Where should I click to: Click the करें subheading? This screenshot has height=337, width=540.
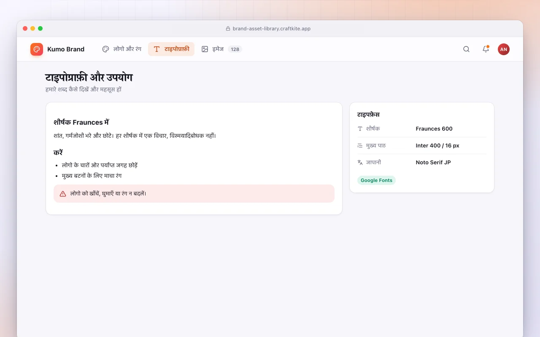click(x=58, y=152)
